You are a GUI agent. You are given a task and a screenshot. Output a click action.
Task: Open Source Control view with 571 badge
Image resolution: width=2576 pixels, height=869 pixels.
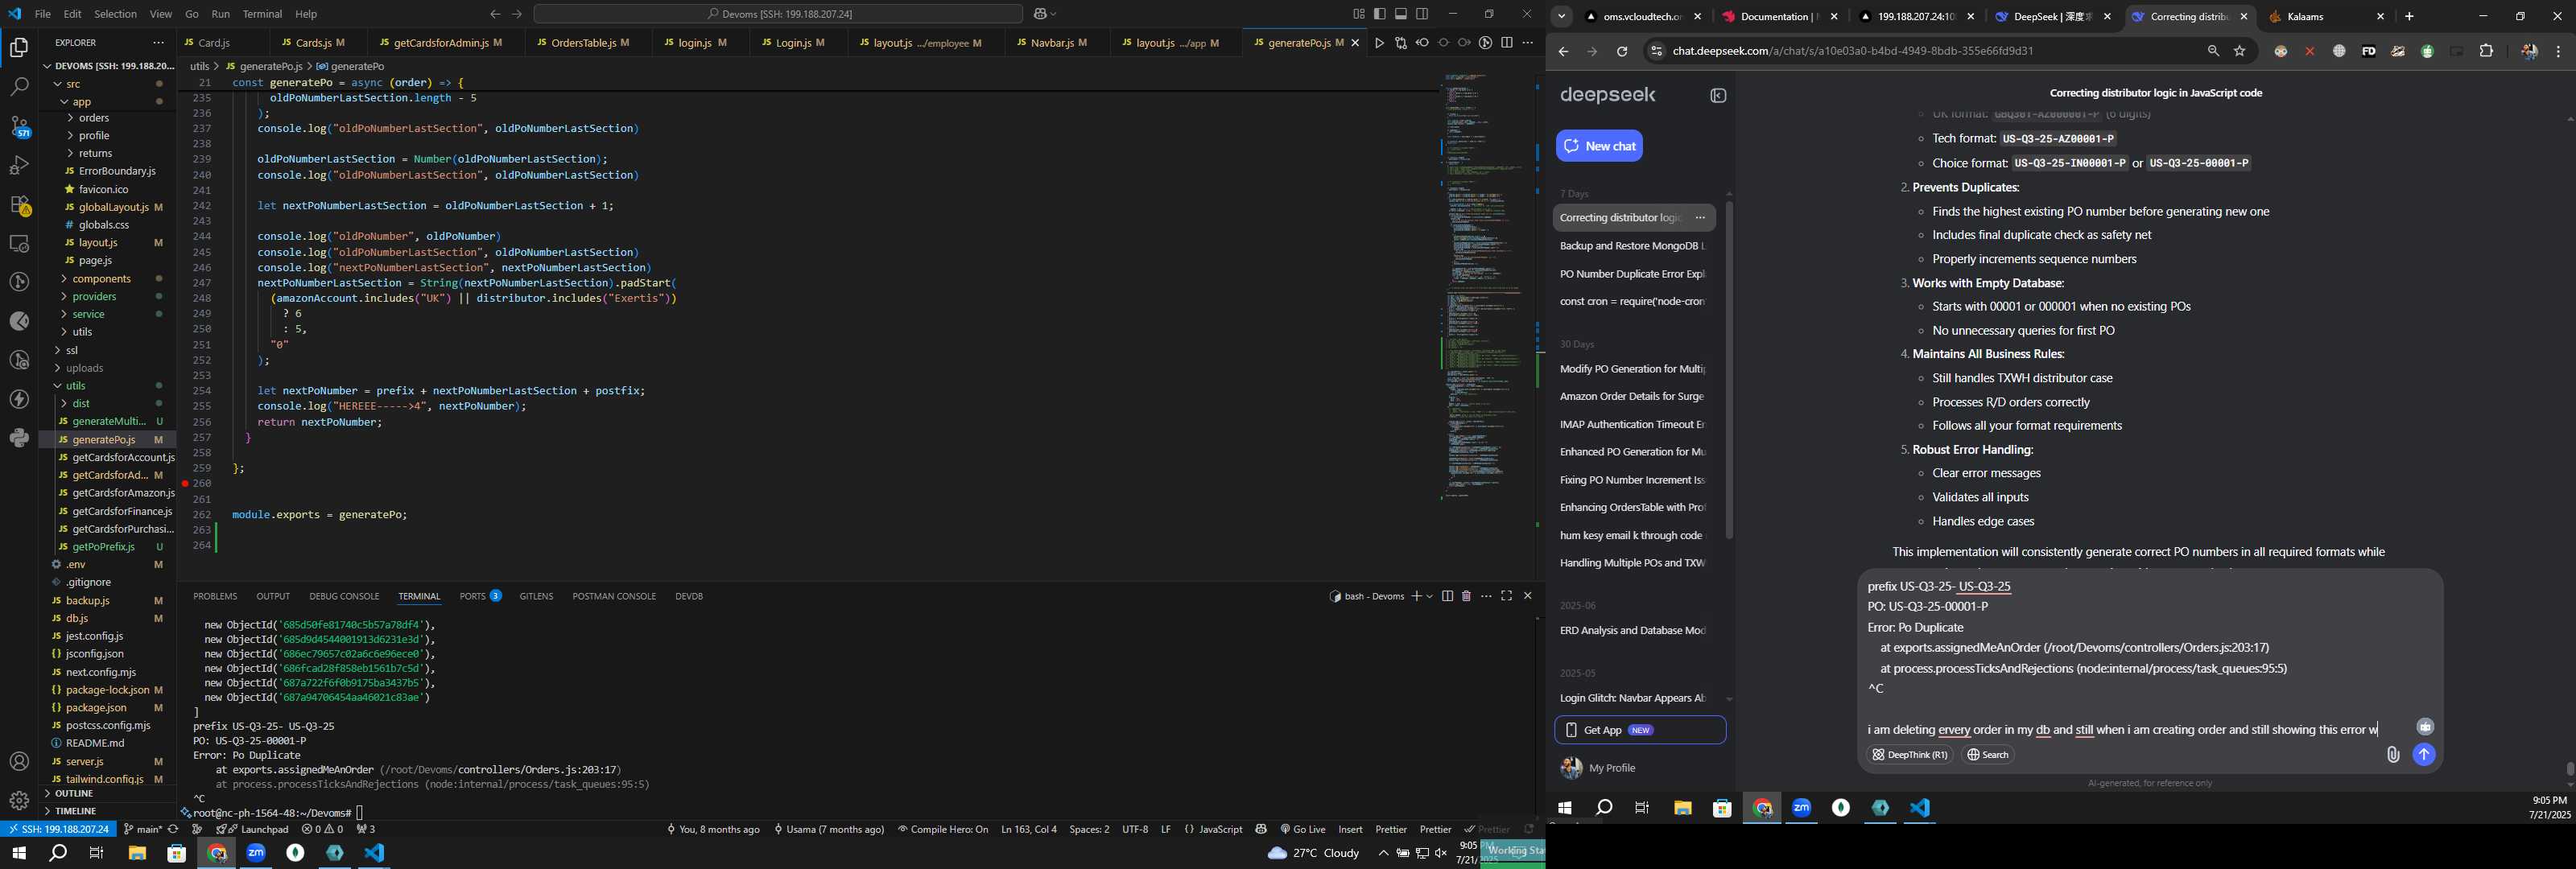coord(19,126)
